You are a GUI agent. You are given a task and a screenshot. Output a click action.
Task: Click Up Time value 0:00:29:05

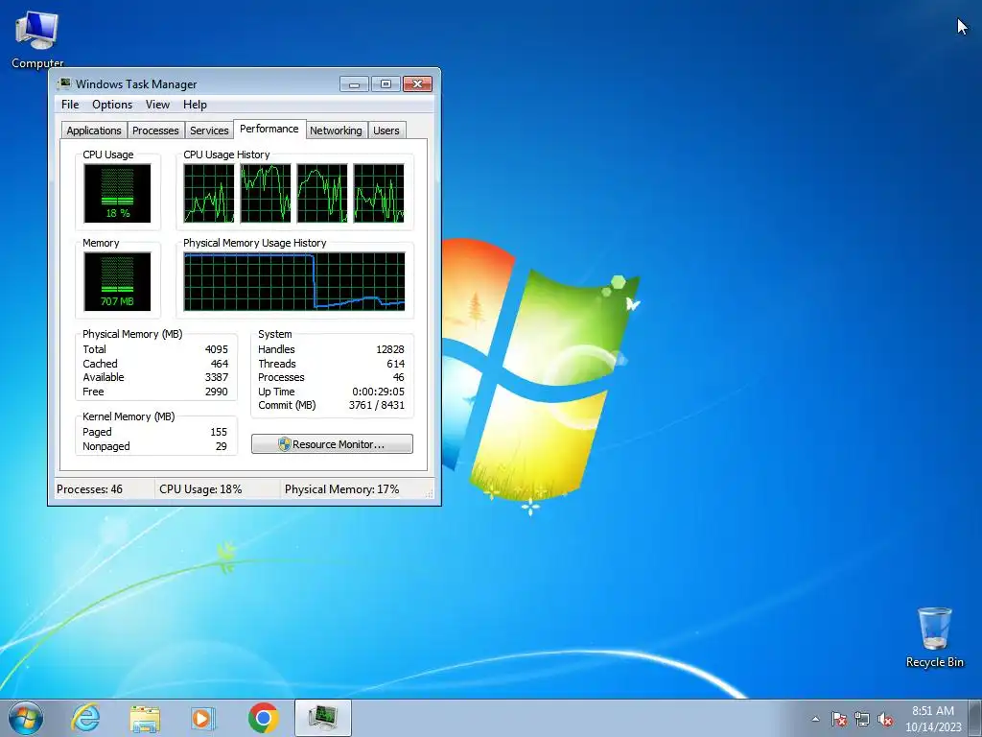(378, 392)
